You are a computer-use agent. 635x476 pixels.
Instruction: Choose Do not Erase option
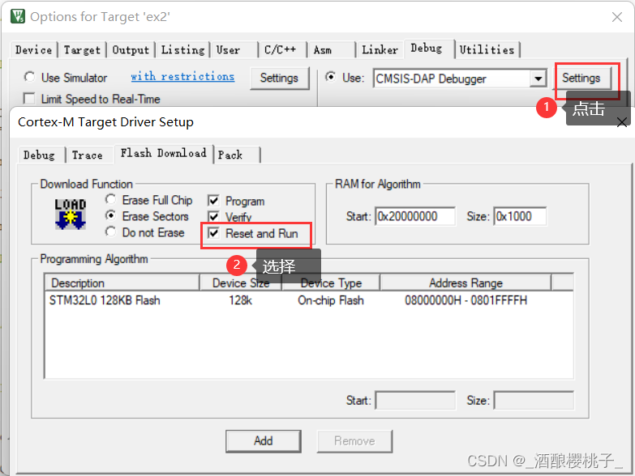pos(110,232)
